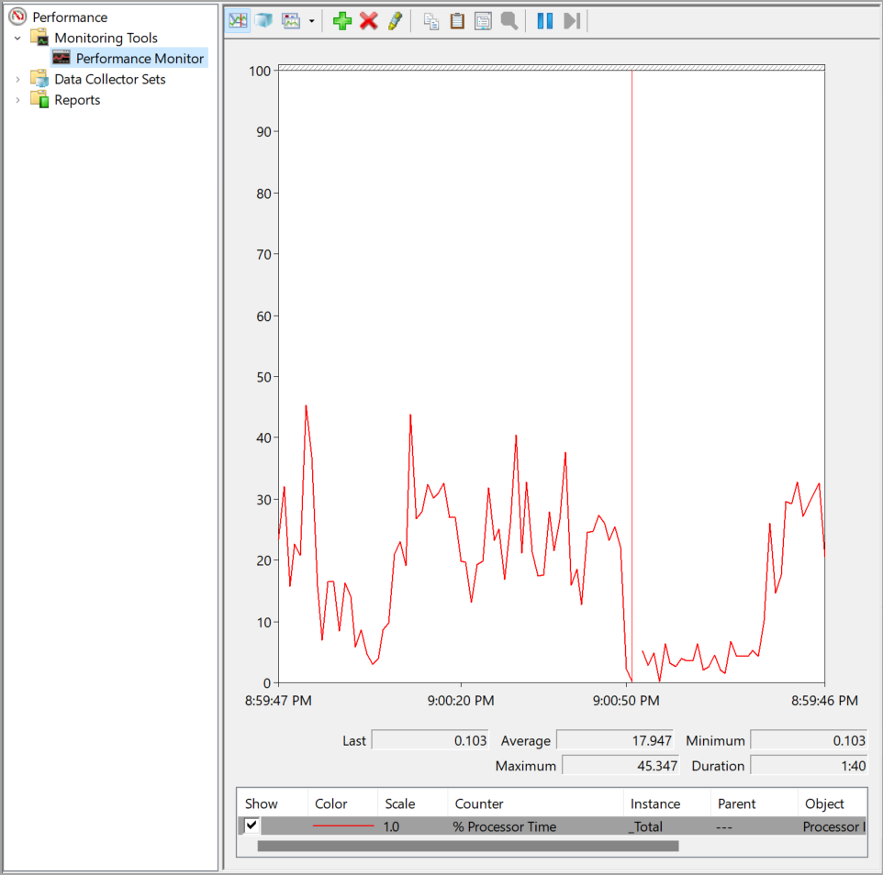883x875 pixels.
Task: Select the Performance Monitor node icon
Action: [x=61, y=57]
